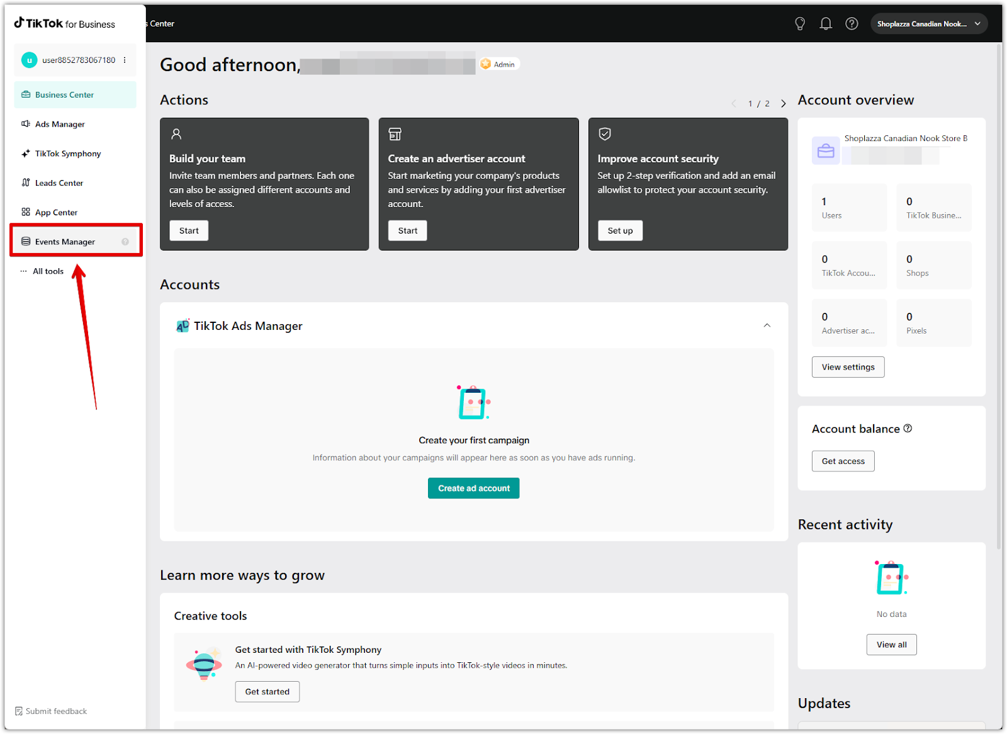Go to previous Actions page
This screenshot has width=1007, height=734.
pos(733,104)
